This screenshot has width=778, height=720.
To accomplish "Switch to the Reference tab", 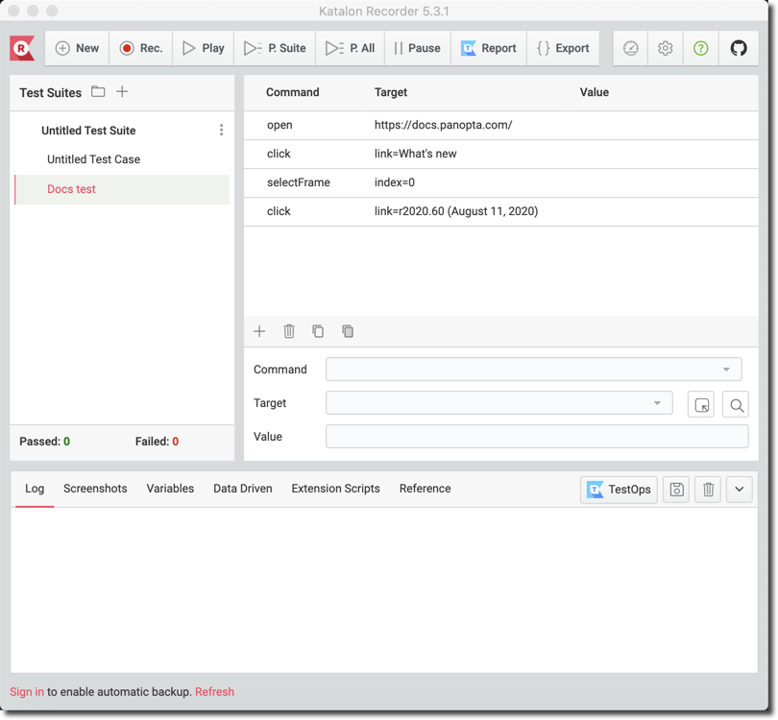I will (x=425, y=489).
